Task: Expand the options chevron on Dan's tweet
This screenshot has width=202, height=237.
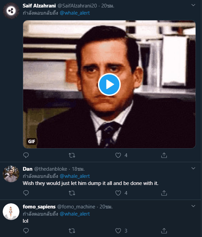Action: pyautogui.click(x=193, y=168)
